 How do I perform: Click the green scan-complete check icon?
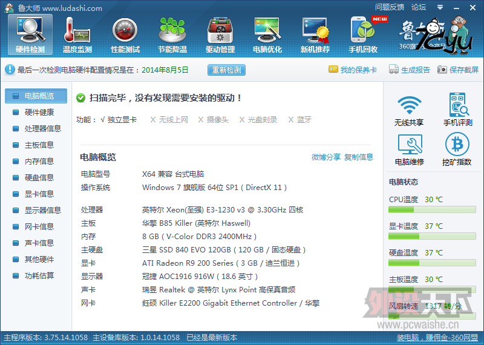80,98
